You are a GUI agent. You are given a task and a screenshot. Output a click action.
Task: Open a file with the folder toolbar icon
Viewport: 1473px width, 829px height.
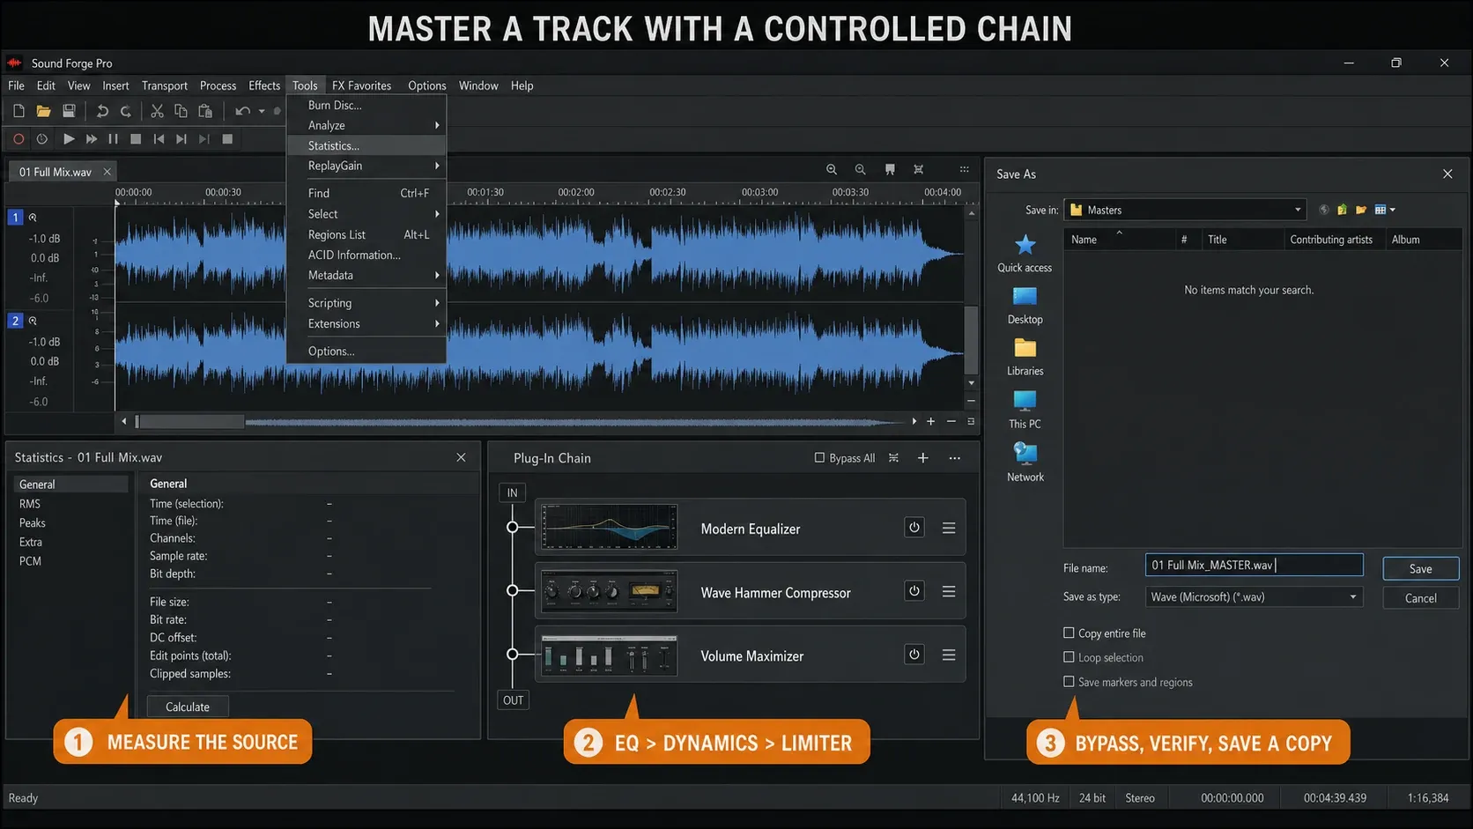click(43, 111)
